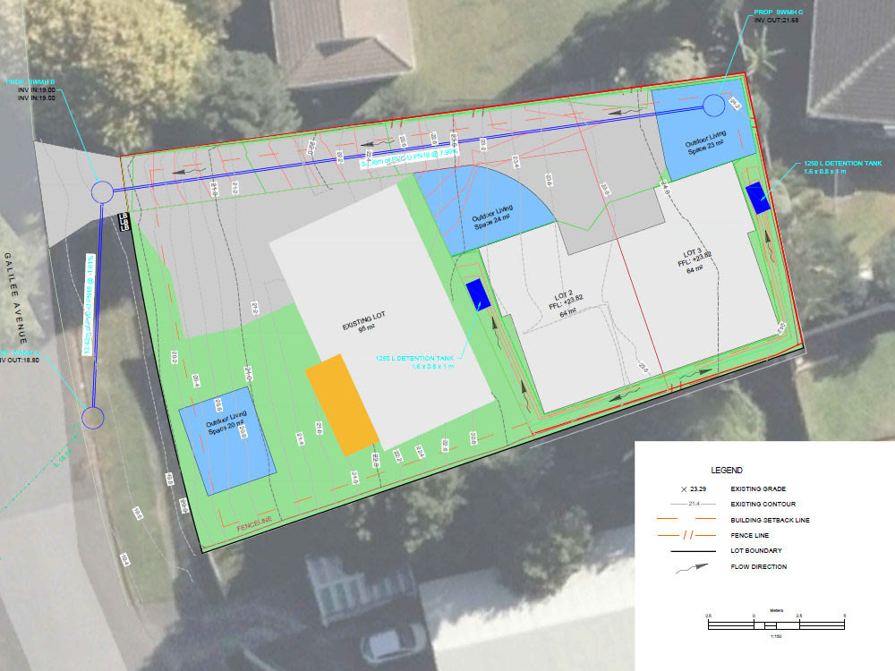The height and width of the screenshot is (671, 895).
Task: Click the PROP. SWMH B manhole circle
Action: tap(101, 192)
